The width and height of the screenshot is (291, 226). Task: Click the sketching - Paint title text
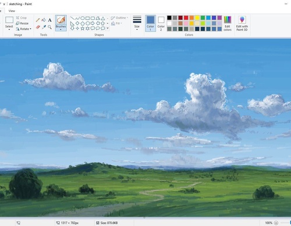[20, 4]
